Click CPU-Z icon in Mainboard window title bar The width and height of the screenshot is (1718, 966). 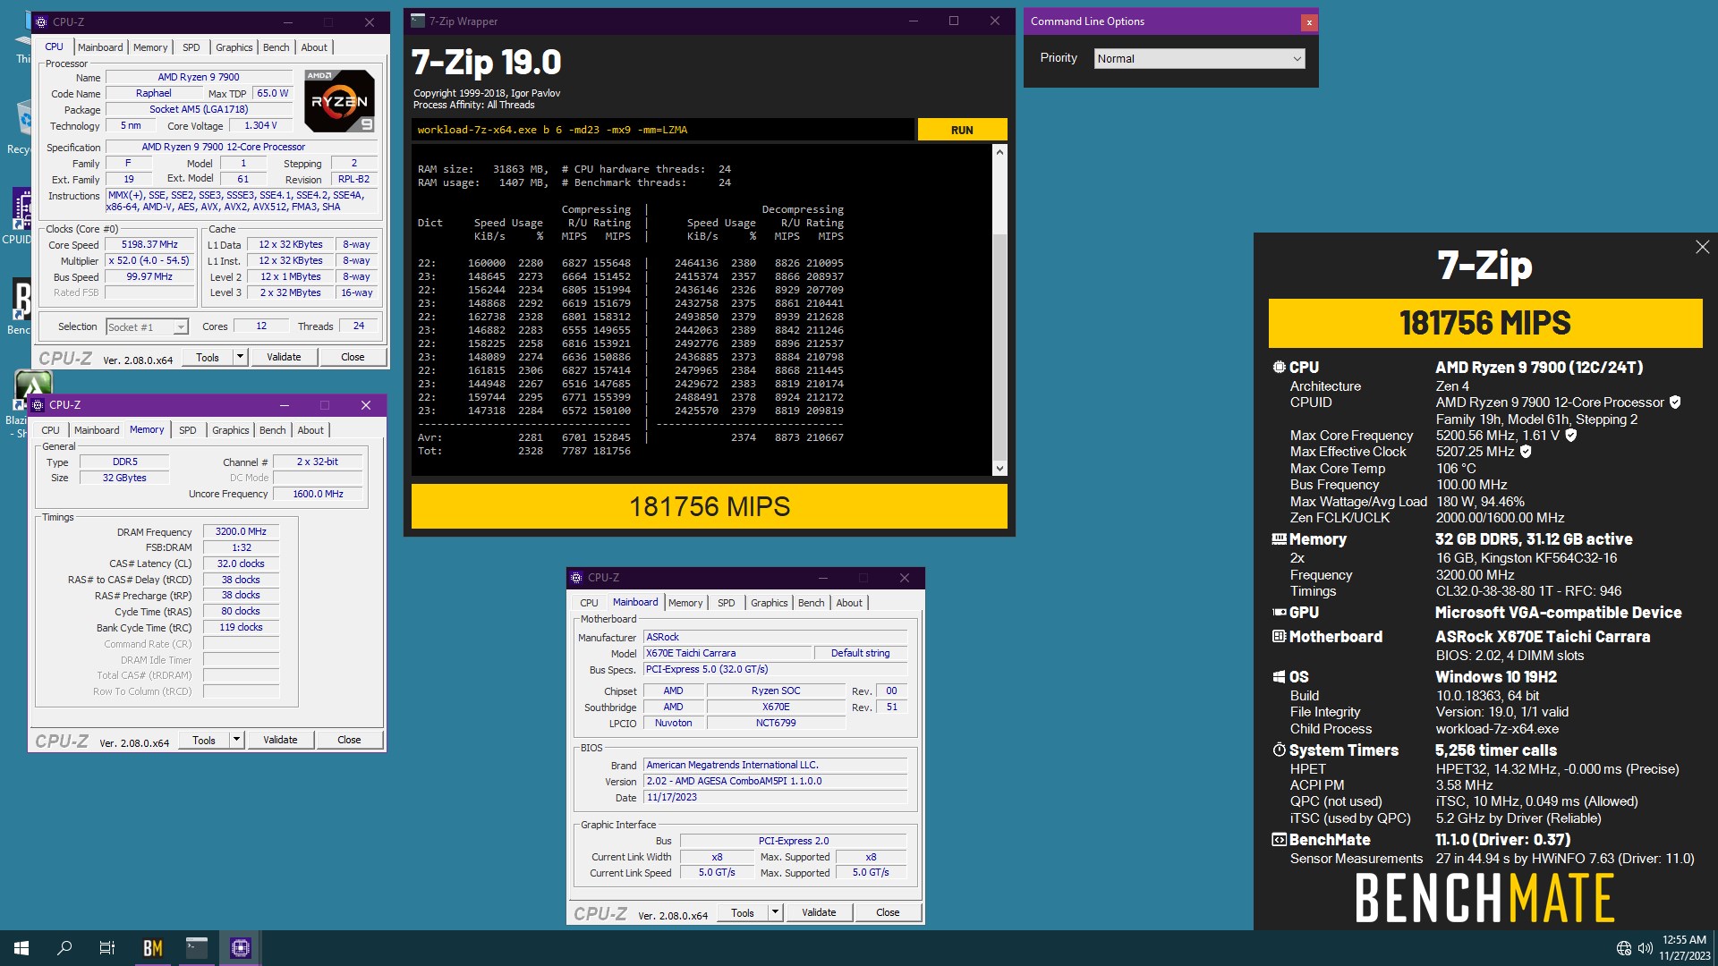[x=576, y=578]
